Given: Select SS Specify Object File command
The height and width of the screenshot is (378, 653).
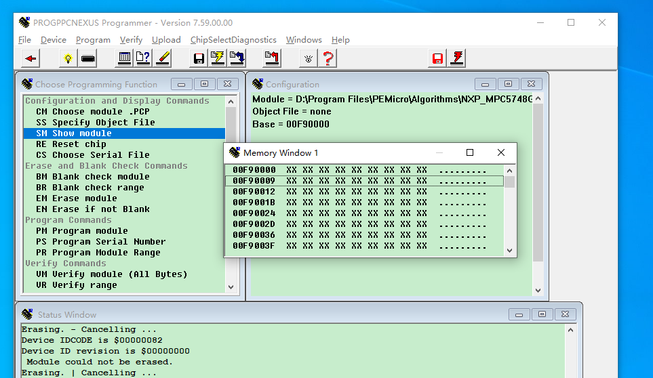Looking at the screenshot, I should click(x=124, y=122).
